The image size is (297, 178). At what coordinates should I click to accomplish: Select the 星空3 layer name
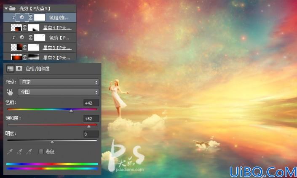click(57, 48)
